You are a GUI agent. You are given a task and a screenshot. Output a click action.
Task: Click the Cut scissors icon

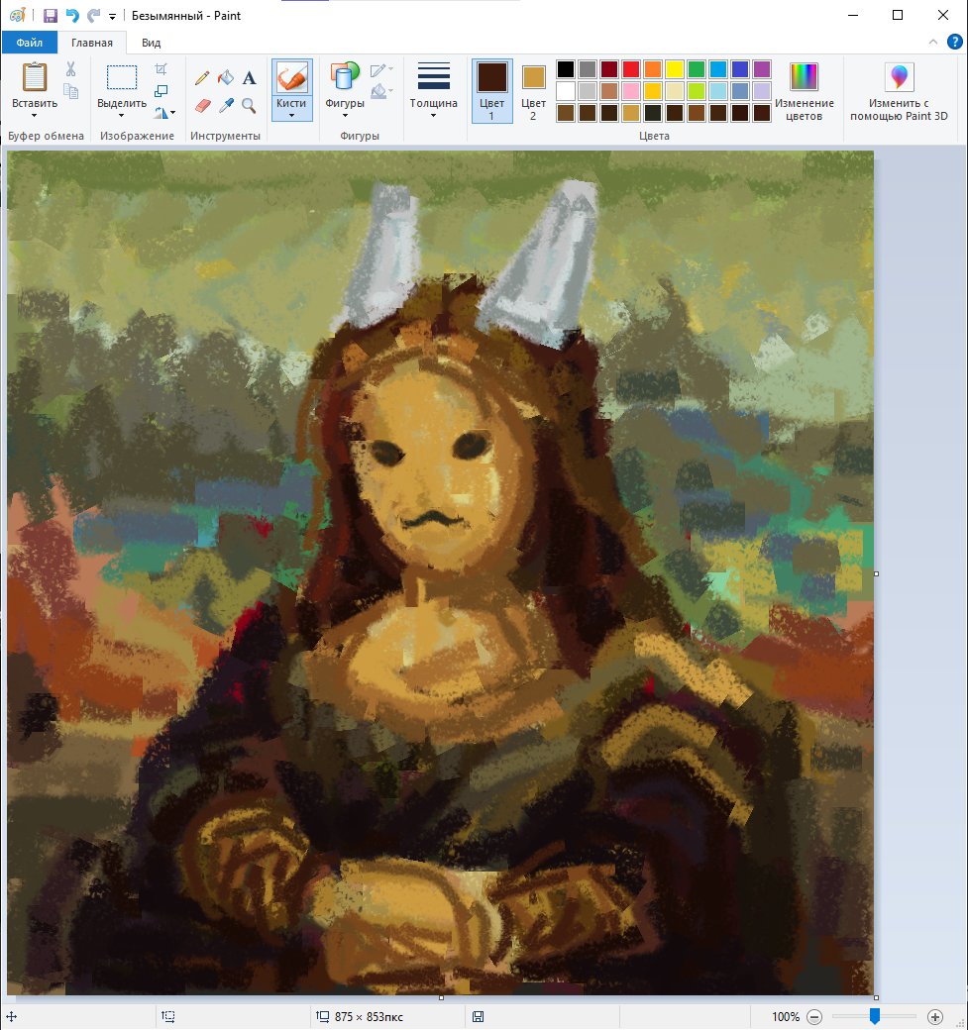71,68
